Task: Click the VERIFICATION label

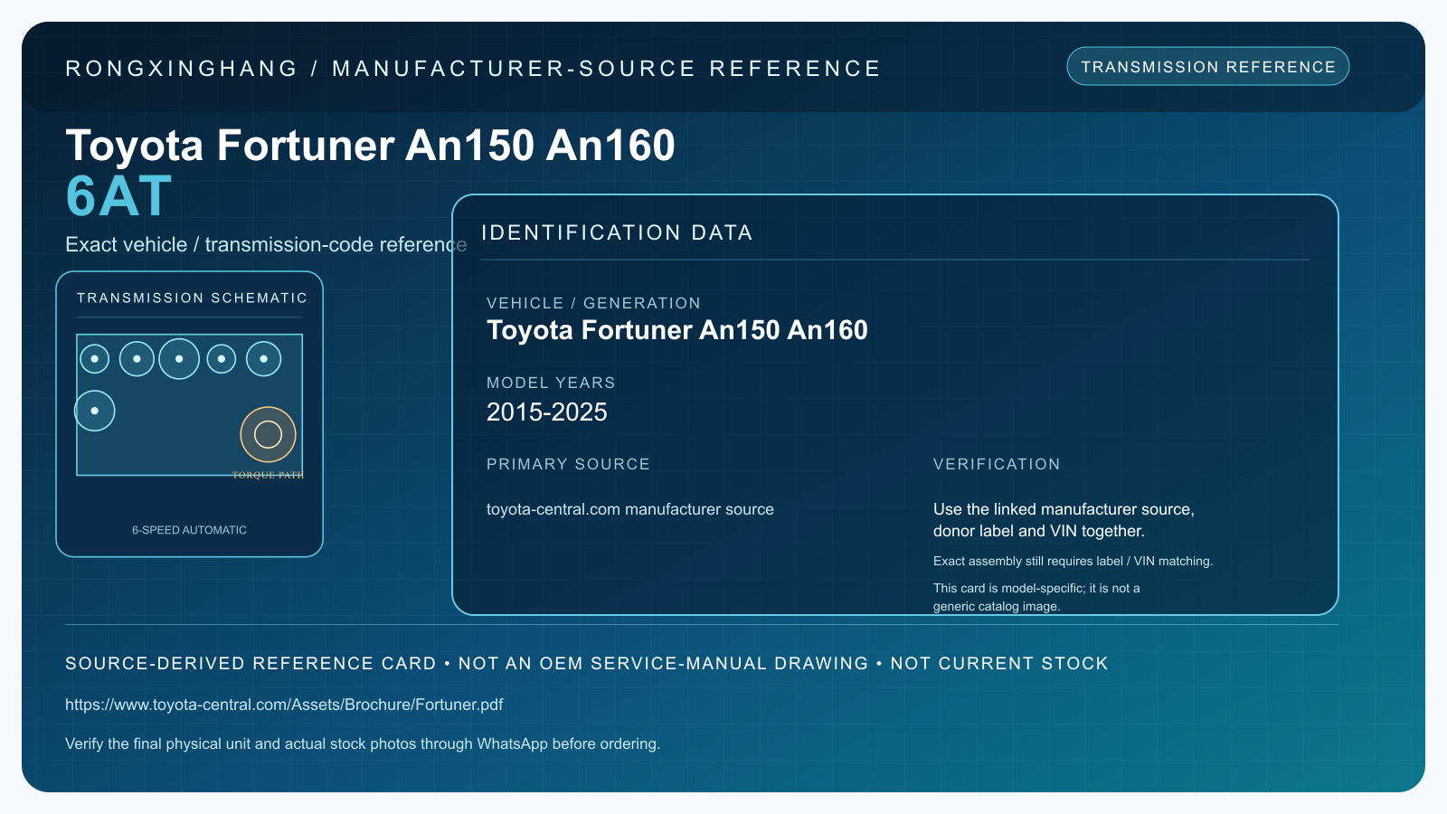Action: pyautogui.click(x=997, y=464)
